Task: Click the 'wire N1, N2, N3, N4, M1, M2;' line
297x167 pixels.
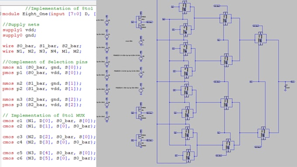Action: 42,51
